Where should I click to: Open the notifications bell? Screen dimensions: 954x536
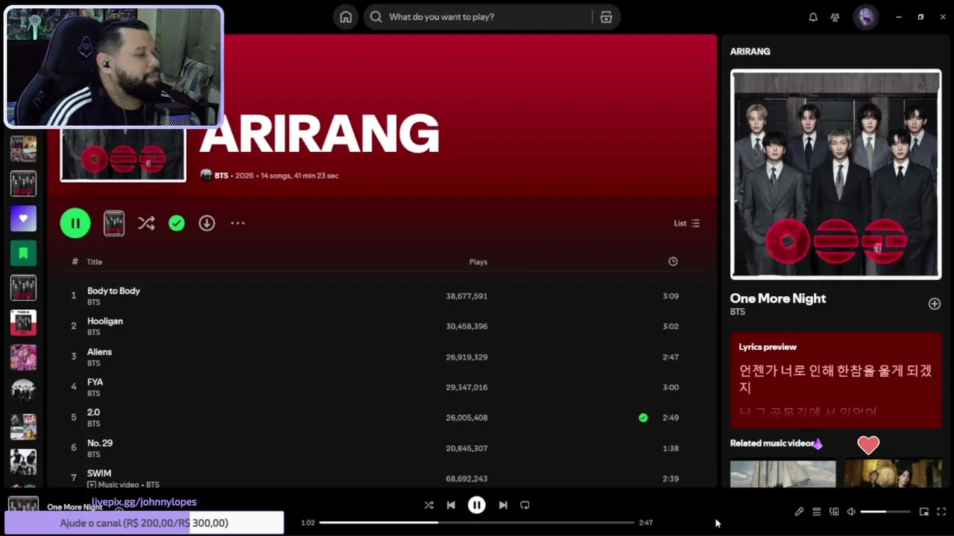pos(813,17)
